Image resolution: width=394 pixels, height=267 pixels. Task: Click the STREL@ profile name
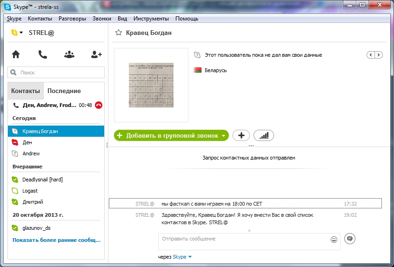[x=41, y=33]
